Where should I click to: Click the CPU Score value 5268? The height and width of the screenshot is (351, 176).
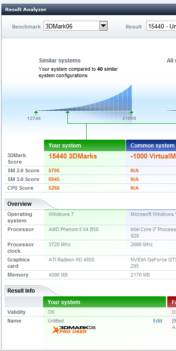coord(54,188)
